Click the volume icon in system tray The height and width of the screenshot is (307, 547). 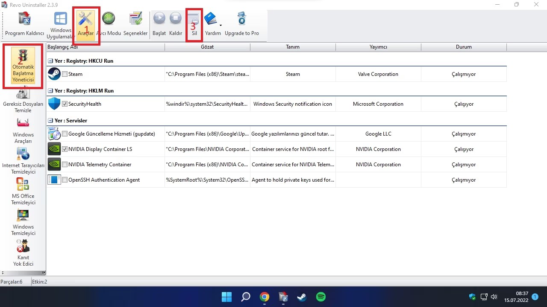494,297
